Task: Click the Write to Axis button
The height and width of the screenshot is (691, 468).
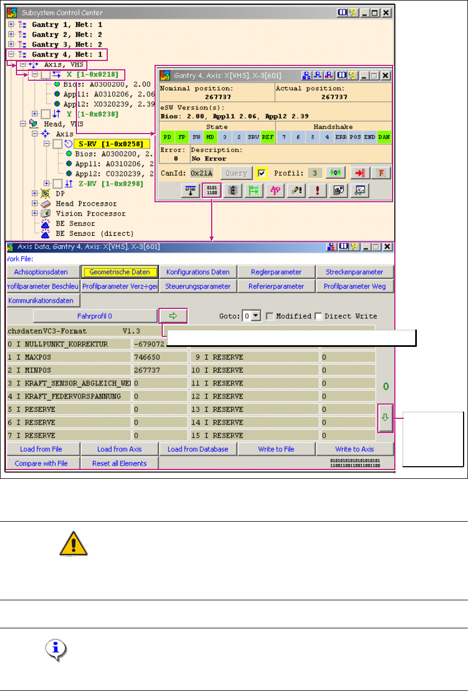Action: click(355, 449)
